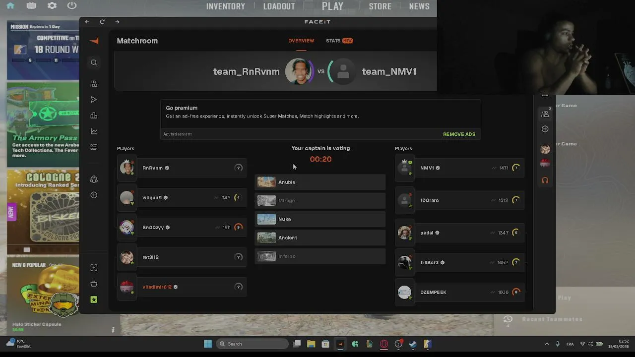Viewport: 635px width, 357px height.
Task: Click the FACEIT orange logo in sidebar
Action: point(94,41)
